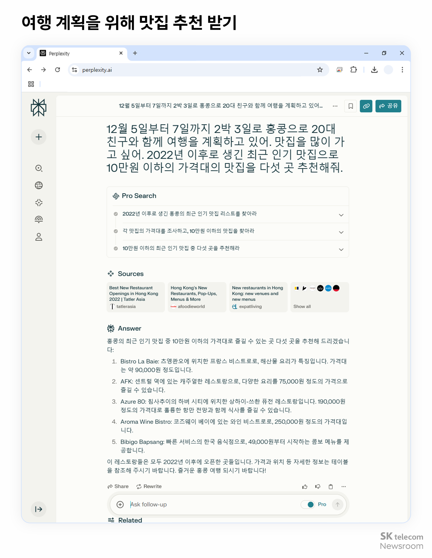Copy the answer with clipboard icon
This screenshot has width=432, height=558.
click(x=331, y=487)
